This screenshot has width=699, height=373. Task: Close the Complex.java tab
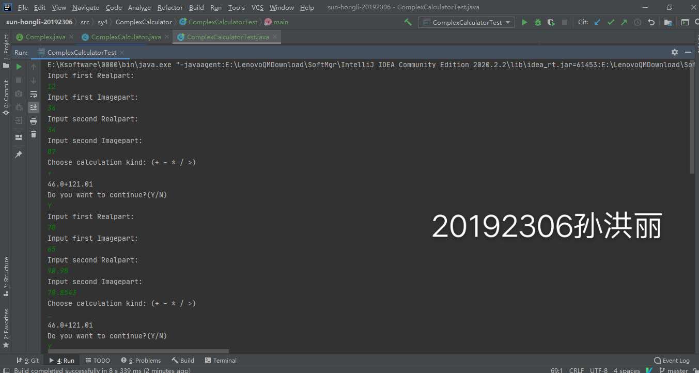[x=71, y=37]
